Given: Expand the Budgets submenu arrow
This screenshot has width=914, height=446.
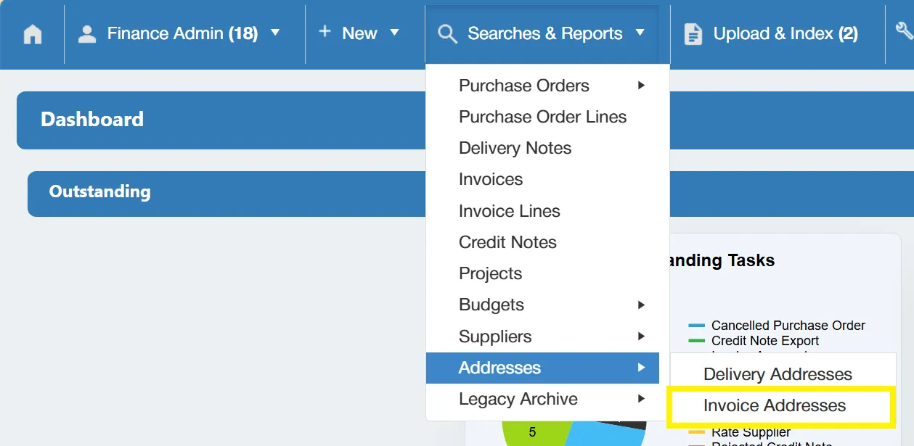Looking at the screenshot, I should [641, 305].
